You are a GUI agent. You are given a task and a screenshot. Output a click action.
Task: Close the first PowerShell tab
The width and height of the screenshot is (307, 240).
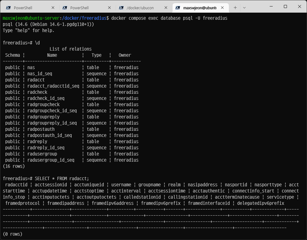click(53, 8)
